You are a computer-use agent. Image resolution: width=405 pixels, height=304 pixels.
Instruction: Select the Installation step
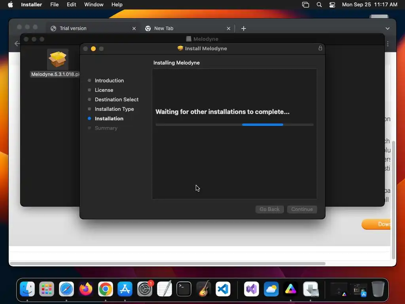coord(109,119)
